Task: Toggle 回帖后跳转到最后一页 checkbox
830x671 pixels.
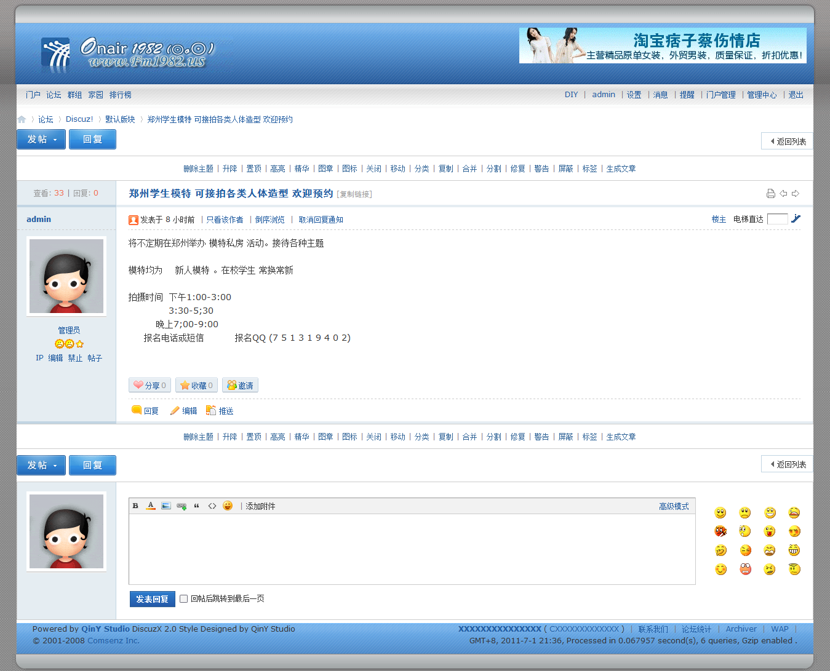Action: pos(183,598)
